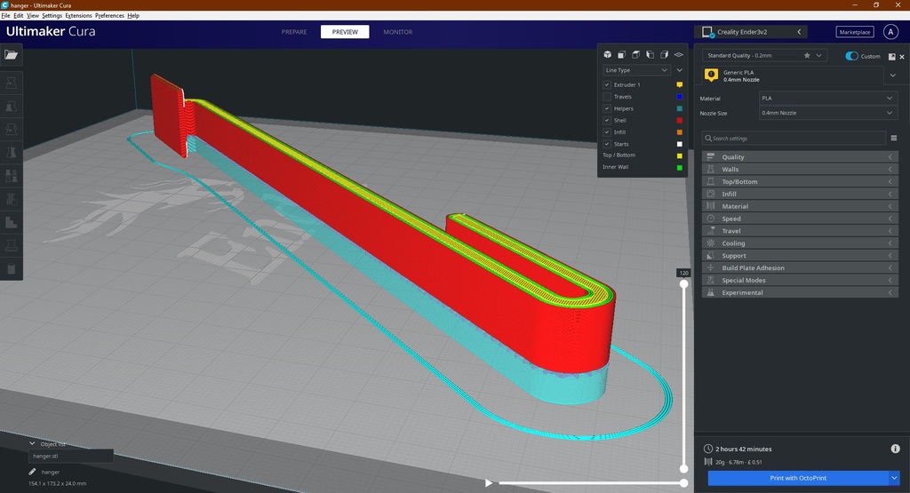This screenshot has width=910, height=493.
Task: Expand the Speed settings section
Action: pyautogui.click(x=800, y=219)
